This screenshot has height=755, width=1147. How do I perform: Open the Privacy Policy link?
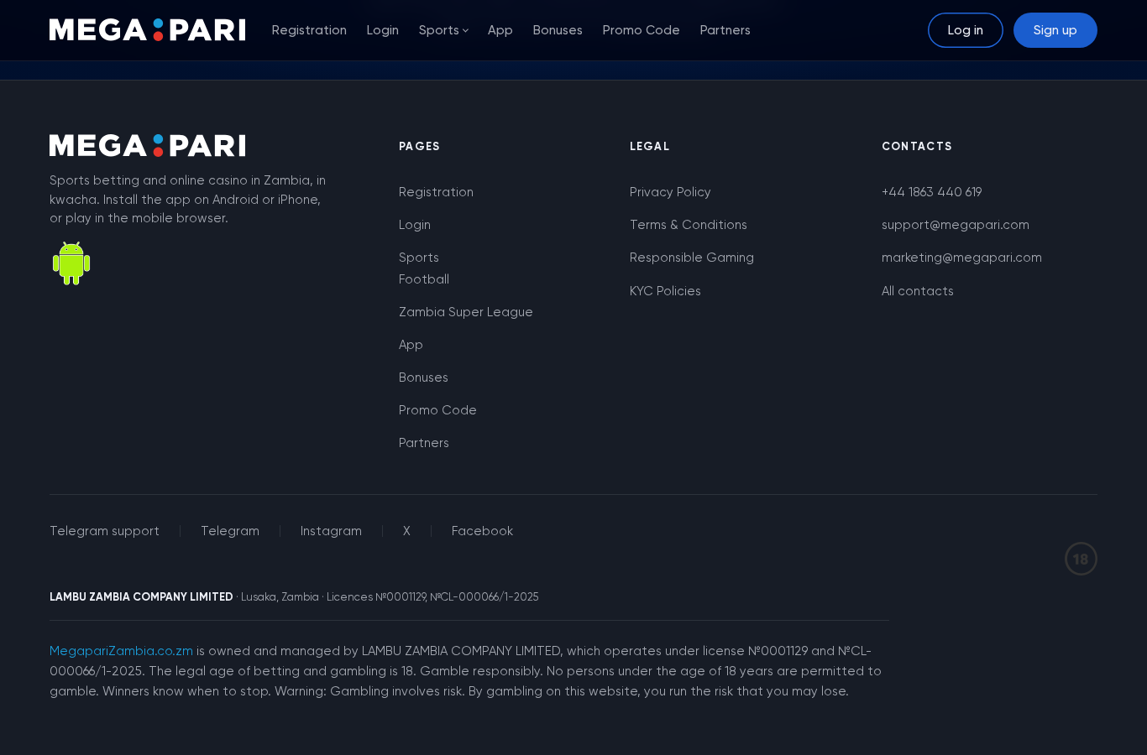coord(670,192)
